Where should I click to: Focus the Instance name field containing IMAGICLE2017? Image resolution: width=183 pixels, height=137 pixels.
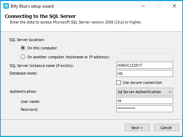click(144, 65)
